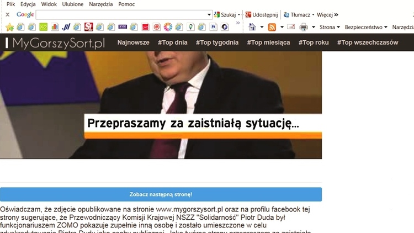The width and height of the screenshot is (414, 233).
Task: Open the green XO favorites bookmark
Action: pos(43,27)
